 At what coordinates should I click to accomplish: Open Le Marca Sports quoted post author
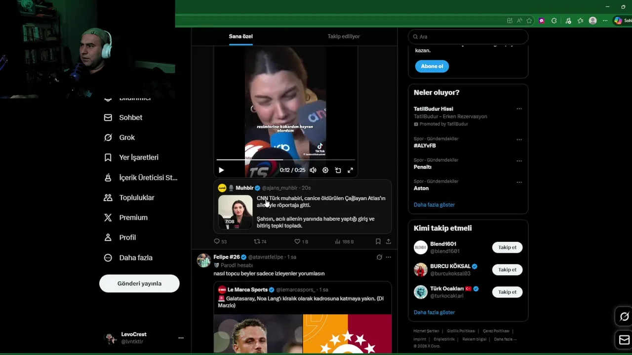tap(247, 289)
